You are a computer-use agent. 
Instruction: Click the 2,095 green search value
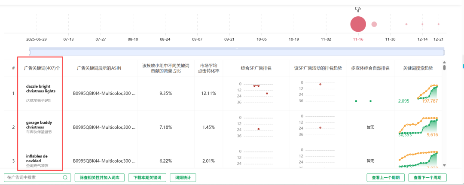tap(403, 101)
